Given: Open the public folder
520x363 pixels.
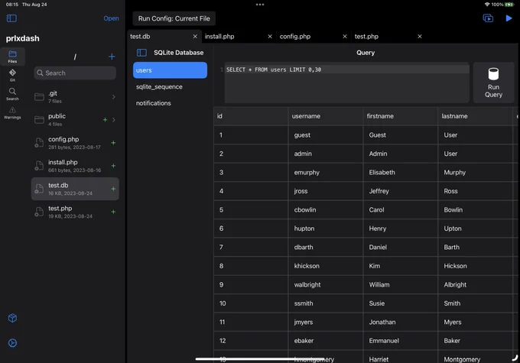Looking at the screenshot, I should click(x=75, y=120).
